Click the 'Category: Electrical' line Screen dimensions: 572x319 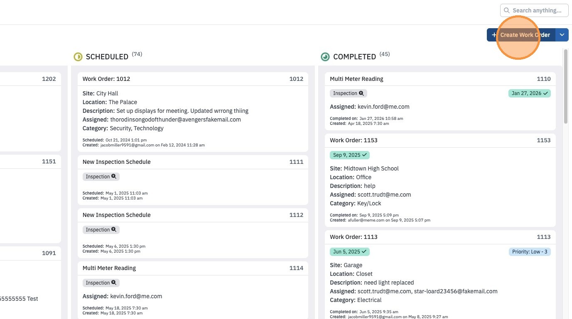pyautogui.click(x=356, y=300)
